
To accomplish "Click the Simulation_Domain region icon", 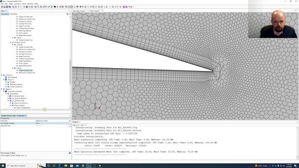I will (6, 91).
